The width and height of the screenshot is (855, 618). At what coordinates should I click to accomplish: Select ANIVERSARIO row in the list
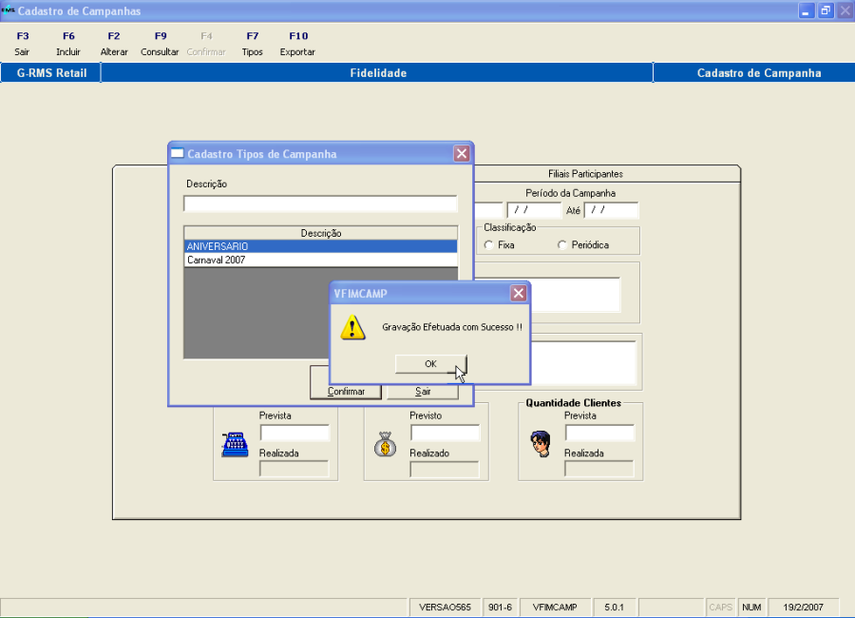321,246
